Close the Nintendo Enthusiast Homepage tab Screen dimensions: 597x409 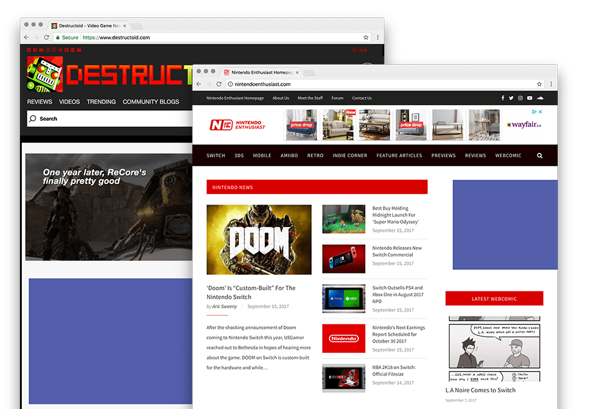click(x=297, y=72)
